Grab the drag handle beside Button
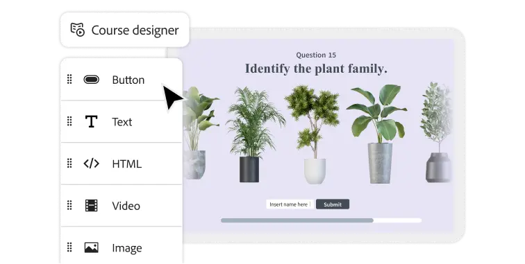This screenshot has width=525, height=264. coord(69,79)
